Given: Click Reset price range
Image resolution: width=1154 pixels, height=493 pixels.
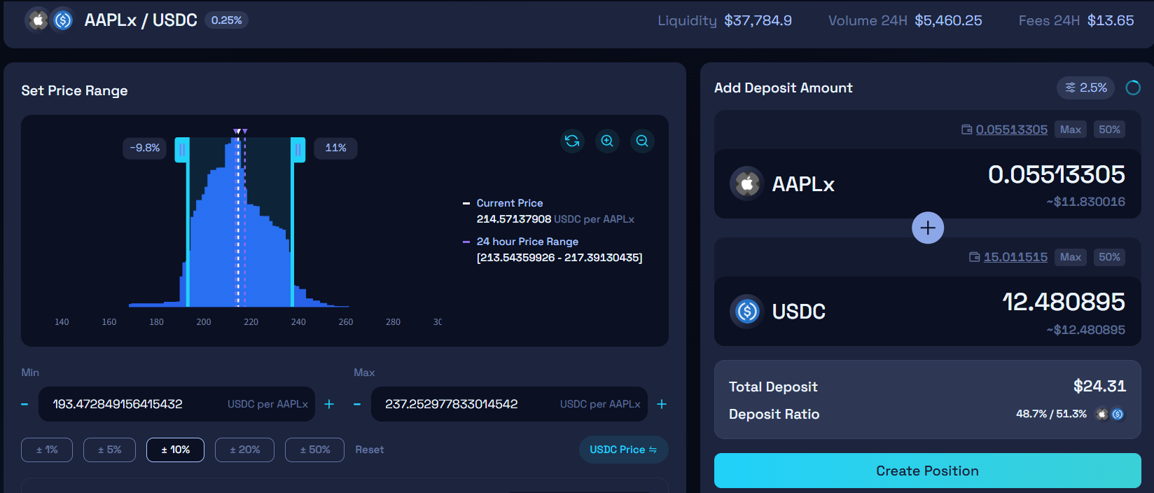Looking at the screenshot, I should pos(369,450).
